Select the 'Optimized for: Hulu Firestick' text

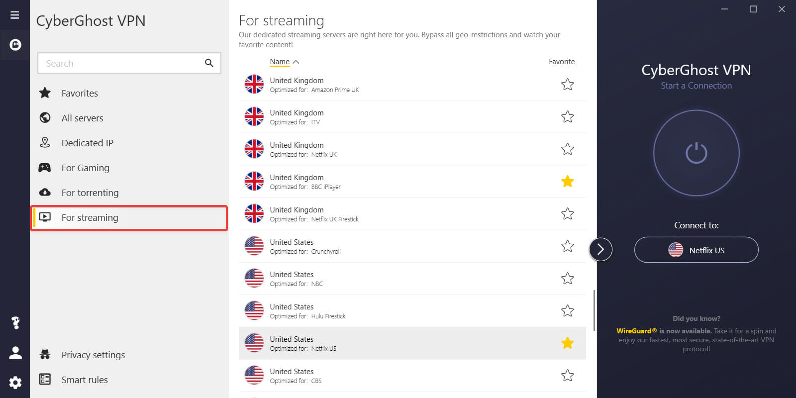click(x=307, y=316)
